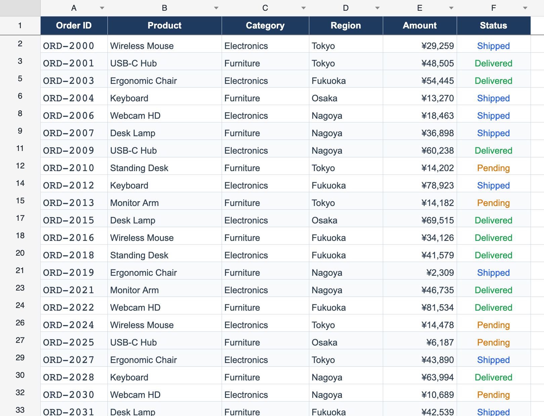The width and height of the screenshot is (544, 416).
Task: Select row 26 header number
Action: [20, 323]
